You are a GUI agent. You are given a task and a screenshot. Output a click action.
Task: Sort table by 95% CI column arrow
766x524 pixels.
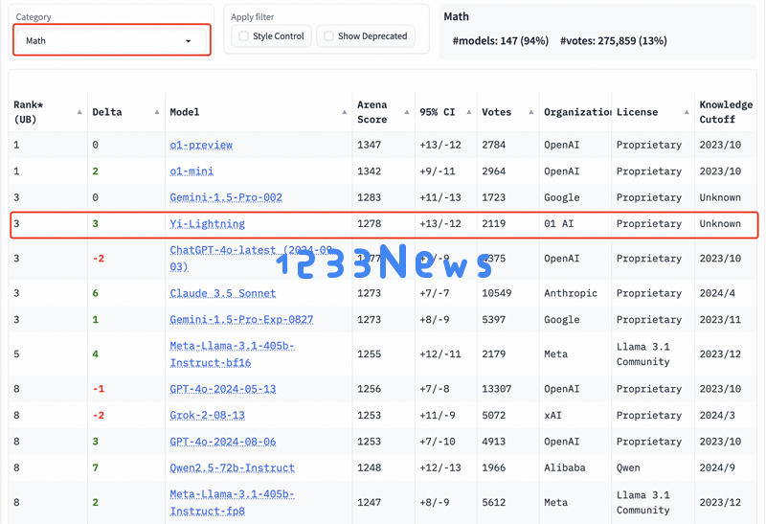pyautogui.click(x=469, y=112)
